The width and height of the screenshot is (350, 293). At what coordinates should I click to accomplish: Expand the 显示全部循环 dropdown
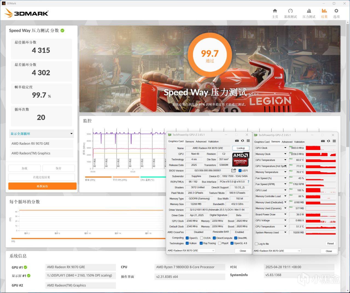(42, 134)
